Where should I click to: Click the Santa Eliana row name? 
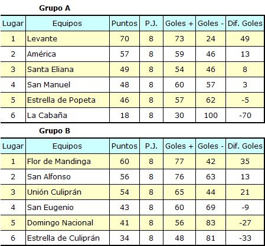[50, 70]
